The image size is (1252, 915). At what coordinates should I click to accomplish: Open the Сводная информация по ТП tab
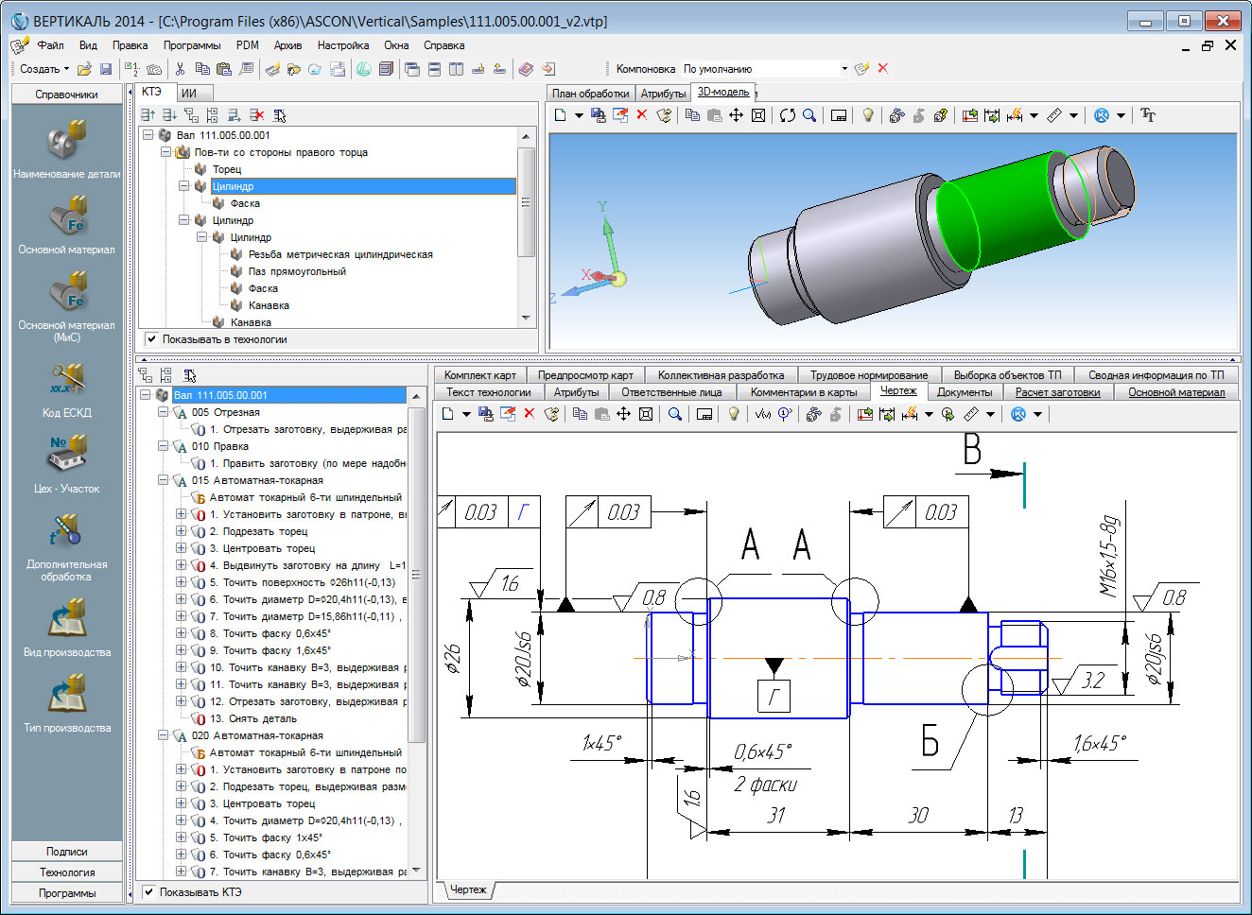[1156, 375]
